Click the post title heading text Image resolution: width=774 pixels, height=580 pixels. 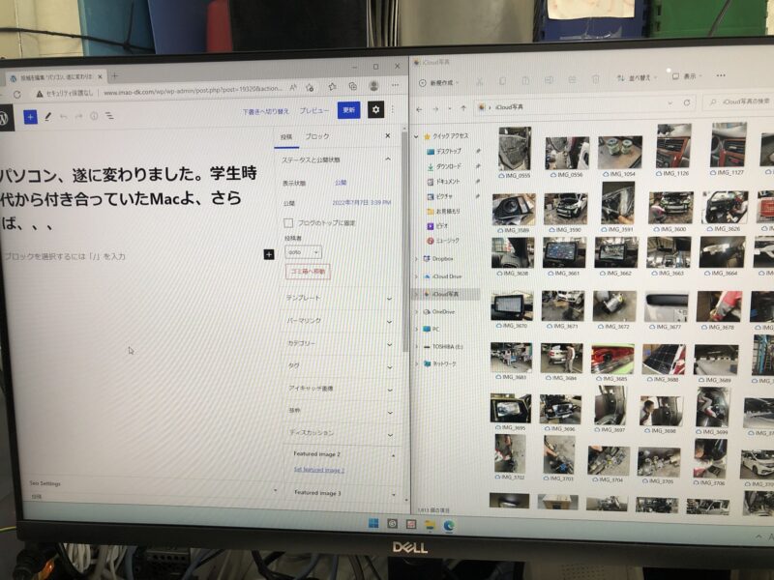129,199
